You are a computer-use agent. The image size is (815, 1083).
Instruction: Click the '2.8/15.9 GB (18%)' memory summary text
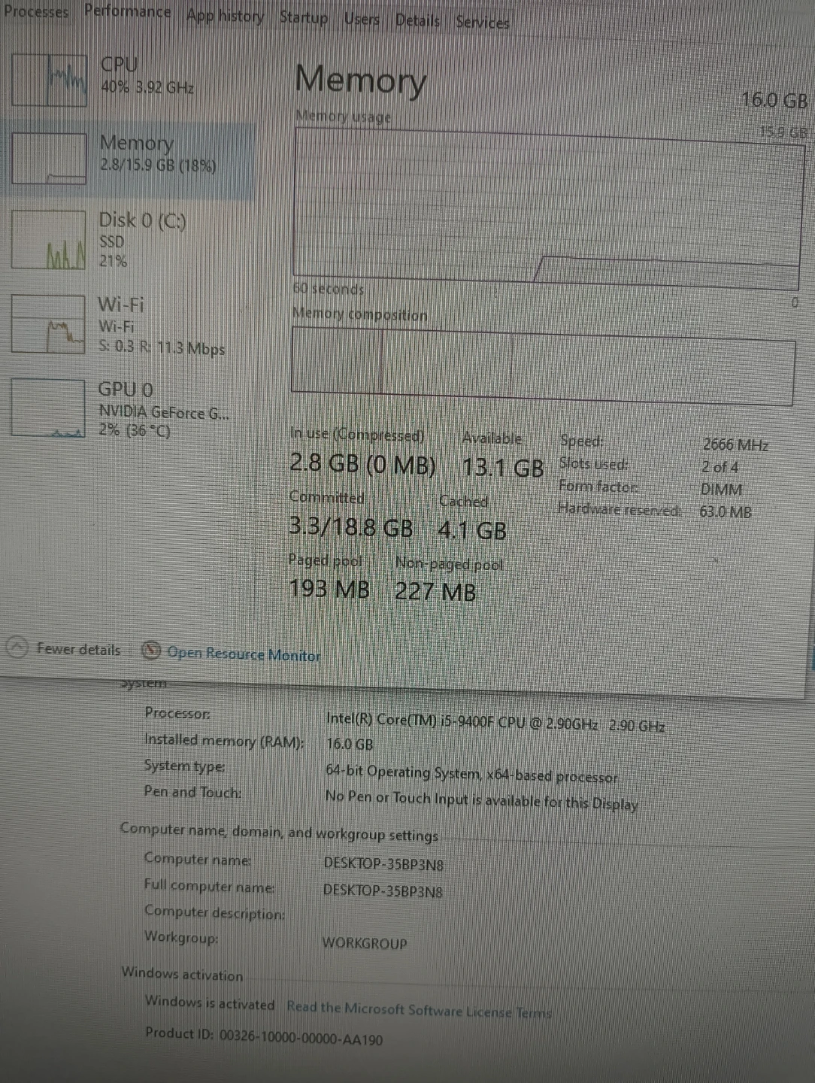coord(158,165)
